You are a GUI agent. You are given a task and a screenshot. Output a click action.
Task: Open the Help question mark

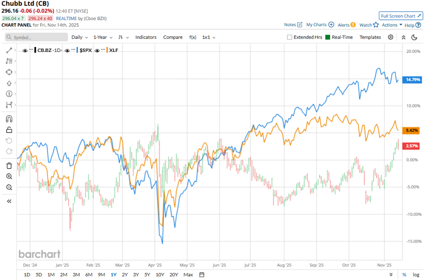point(418,25)
